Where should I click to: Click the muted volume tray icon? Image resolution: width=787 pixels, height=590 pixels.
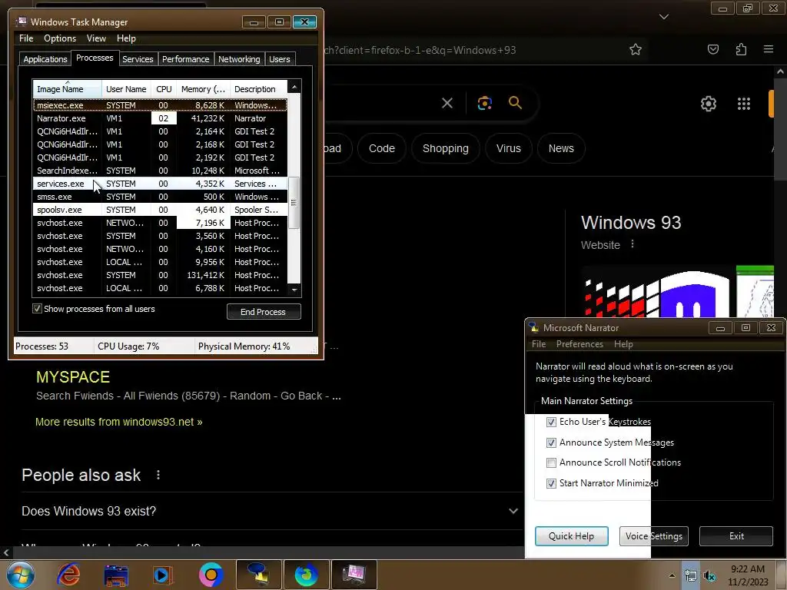click(709, 576)
